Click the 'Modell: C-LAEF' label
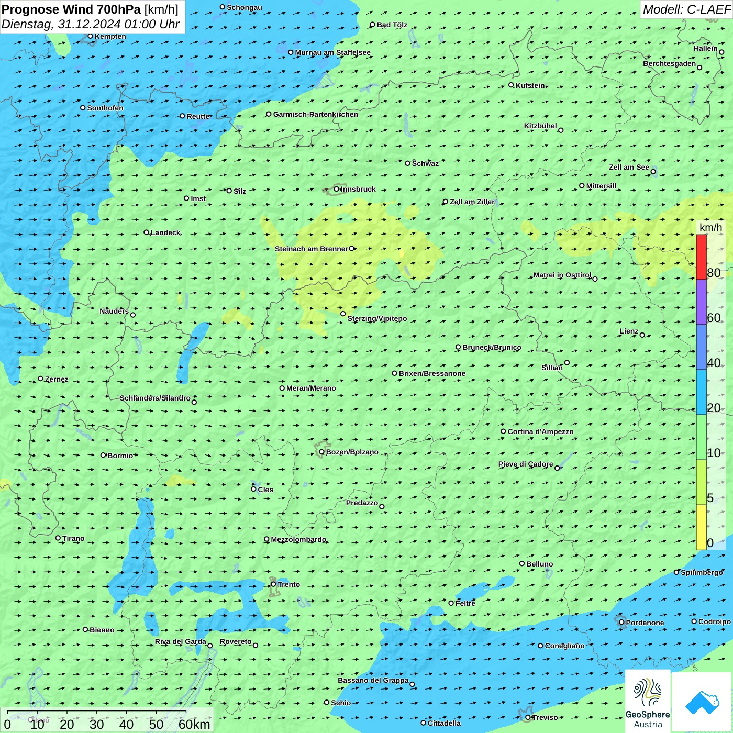The width and height of the screenshot is (733, 733). pos(686,9)
